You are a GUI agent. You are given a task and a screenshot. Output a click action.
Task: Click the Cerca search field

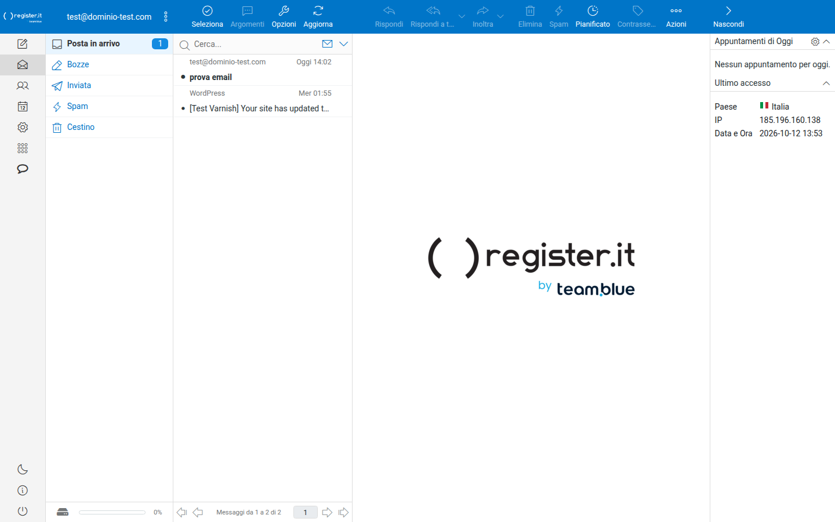pyautogui.click(x=255, y=44)
